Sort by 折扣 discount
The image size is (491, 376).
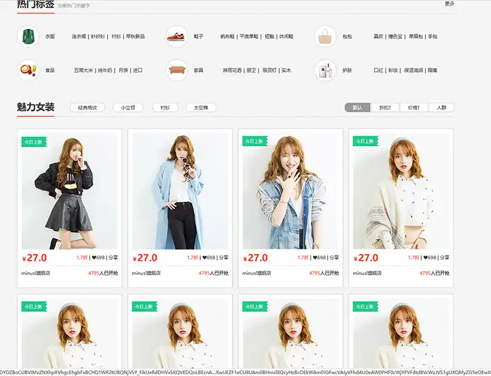coord(385,108)
